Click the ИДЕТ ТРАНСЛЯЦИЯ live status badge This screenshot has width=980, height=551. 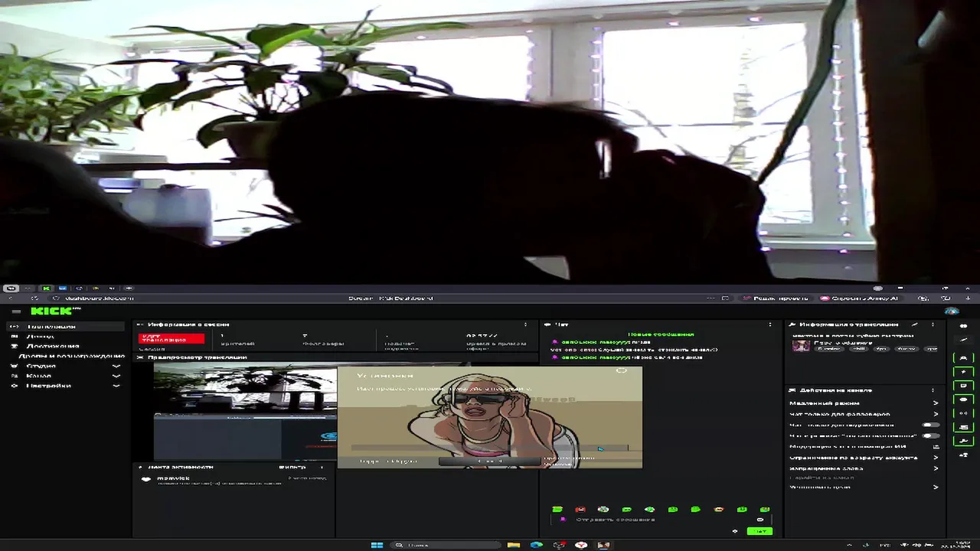point(171,338)
